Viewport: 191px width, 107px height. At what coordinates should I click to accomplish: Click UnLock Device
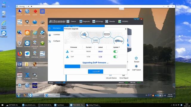coord(111,78)
